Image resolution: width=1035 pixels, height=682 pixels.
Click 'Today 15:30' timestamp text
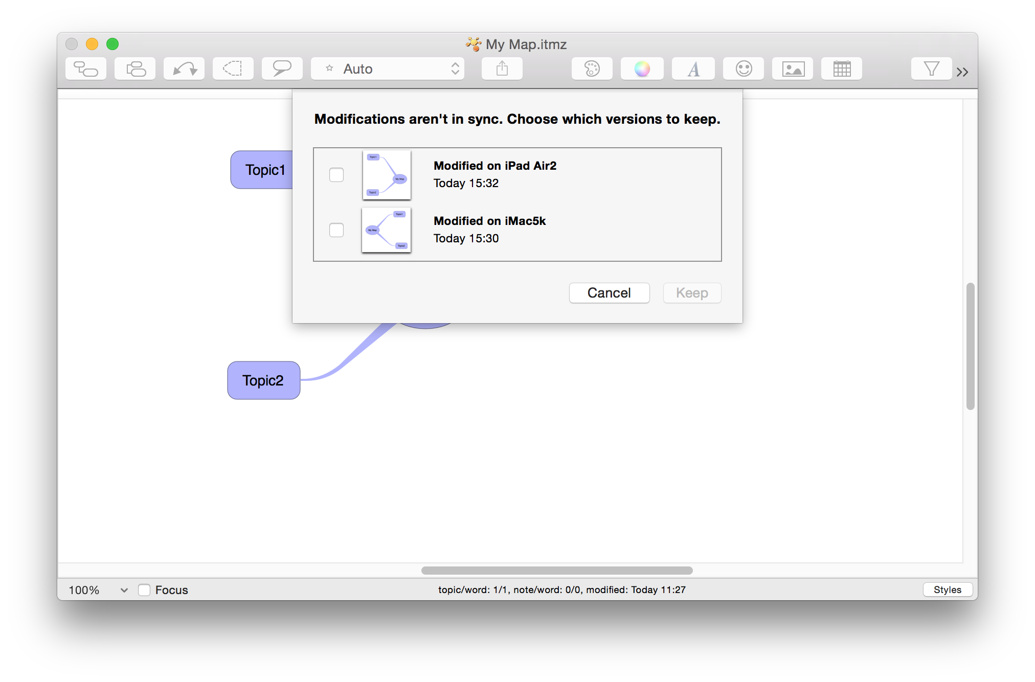click(466, 238)
